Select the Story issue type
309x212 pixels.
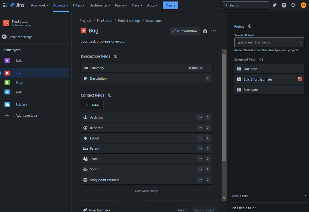35,83
